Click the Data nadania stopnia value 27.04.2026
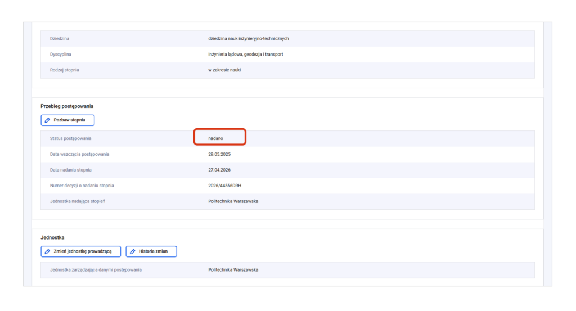 pyautogui.click(x=219, y=170)
